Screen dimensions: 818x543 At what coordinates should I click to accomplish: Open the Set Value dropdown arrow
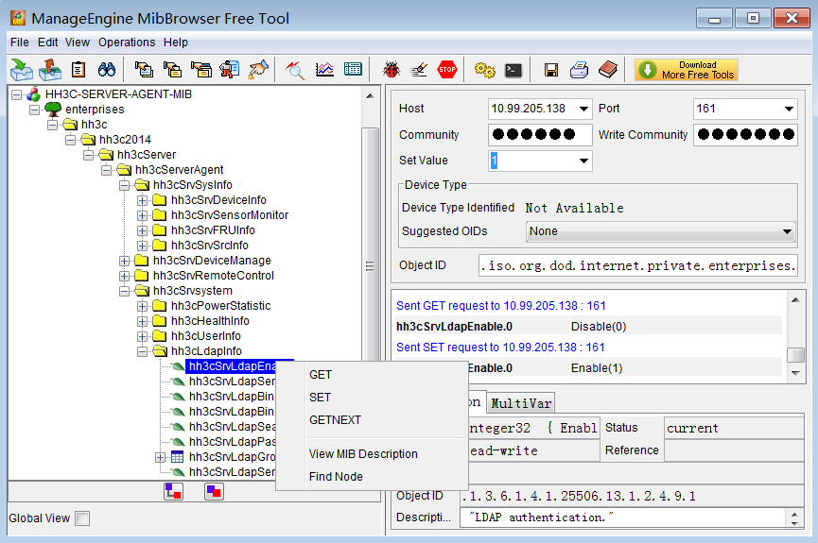(583, 161)
